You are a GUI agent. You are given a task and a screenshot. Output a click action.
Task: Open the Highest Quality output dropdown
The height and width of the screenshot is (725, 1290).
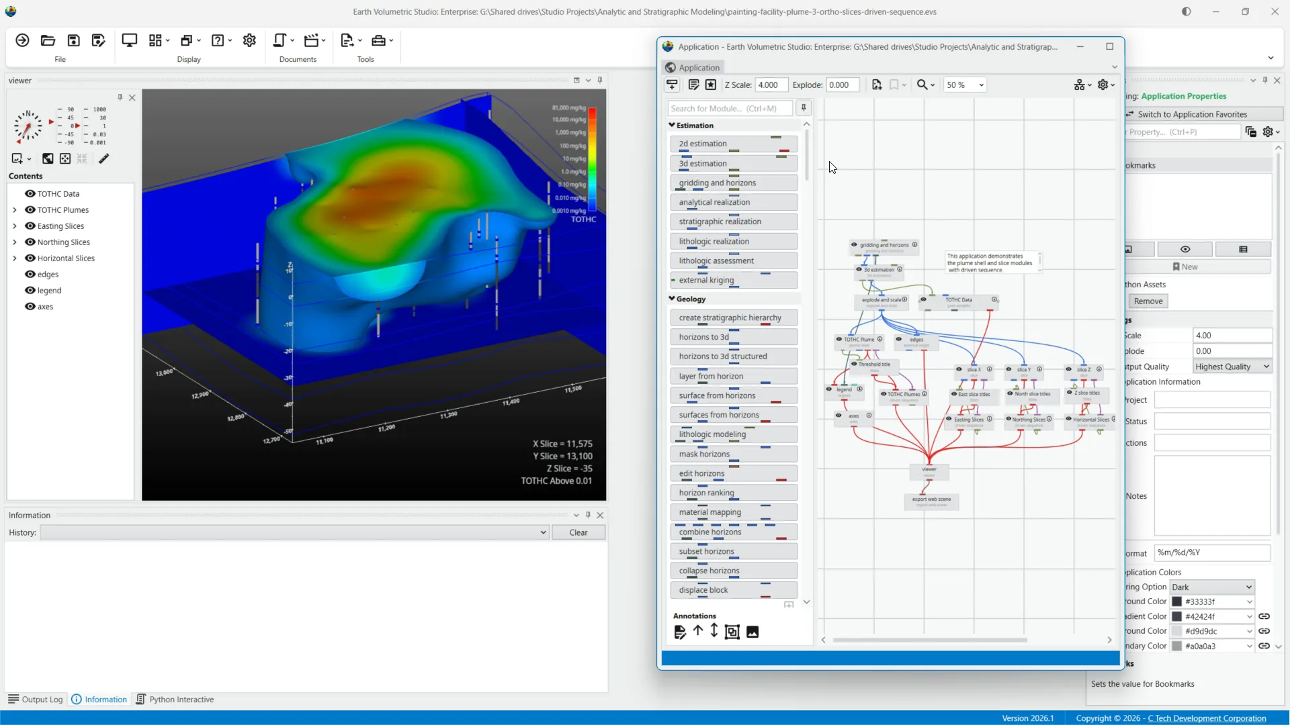1232,367
